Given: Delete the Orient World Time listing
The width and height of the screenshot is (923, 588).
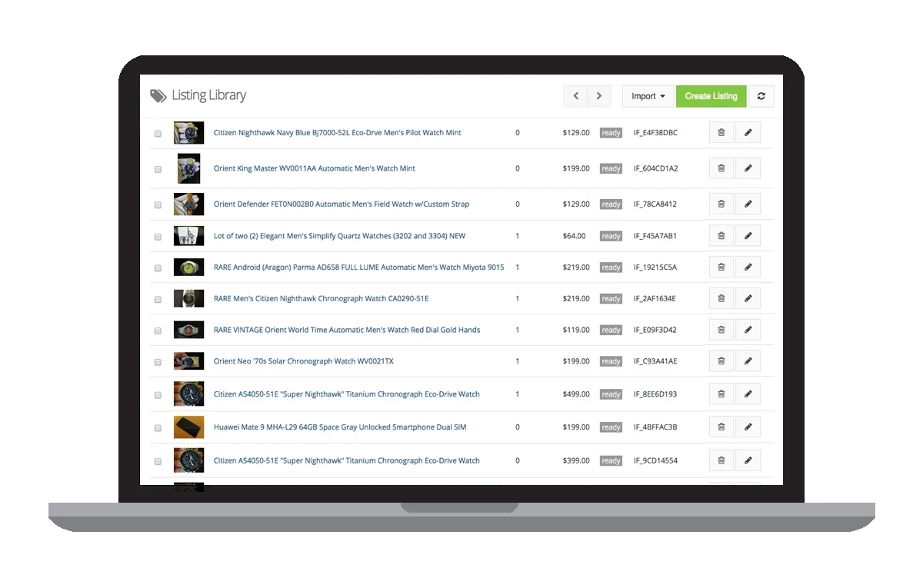Looking at the screenshot, I should [x=721, y=330].
